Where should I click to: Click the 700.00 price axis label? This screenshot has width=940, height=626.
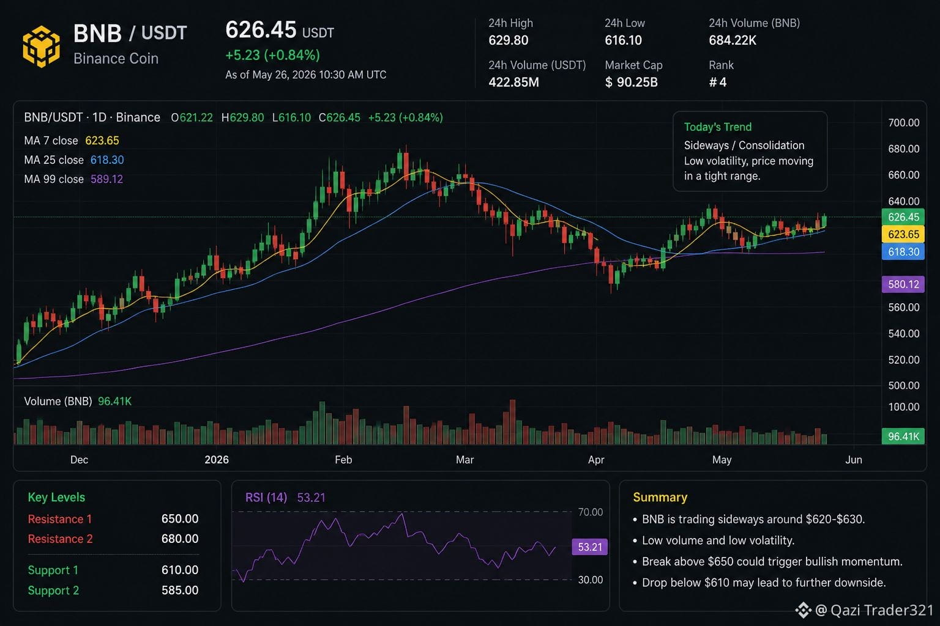coord(903,123)
